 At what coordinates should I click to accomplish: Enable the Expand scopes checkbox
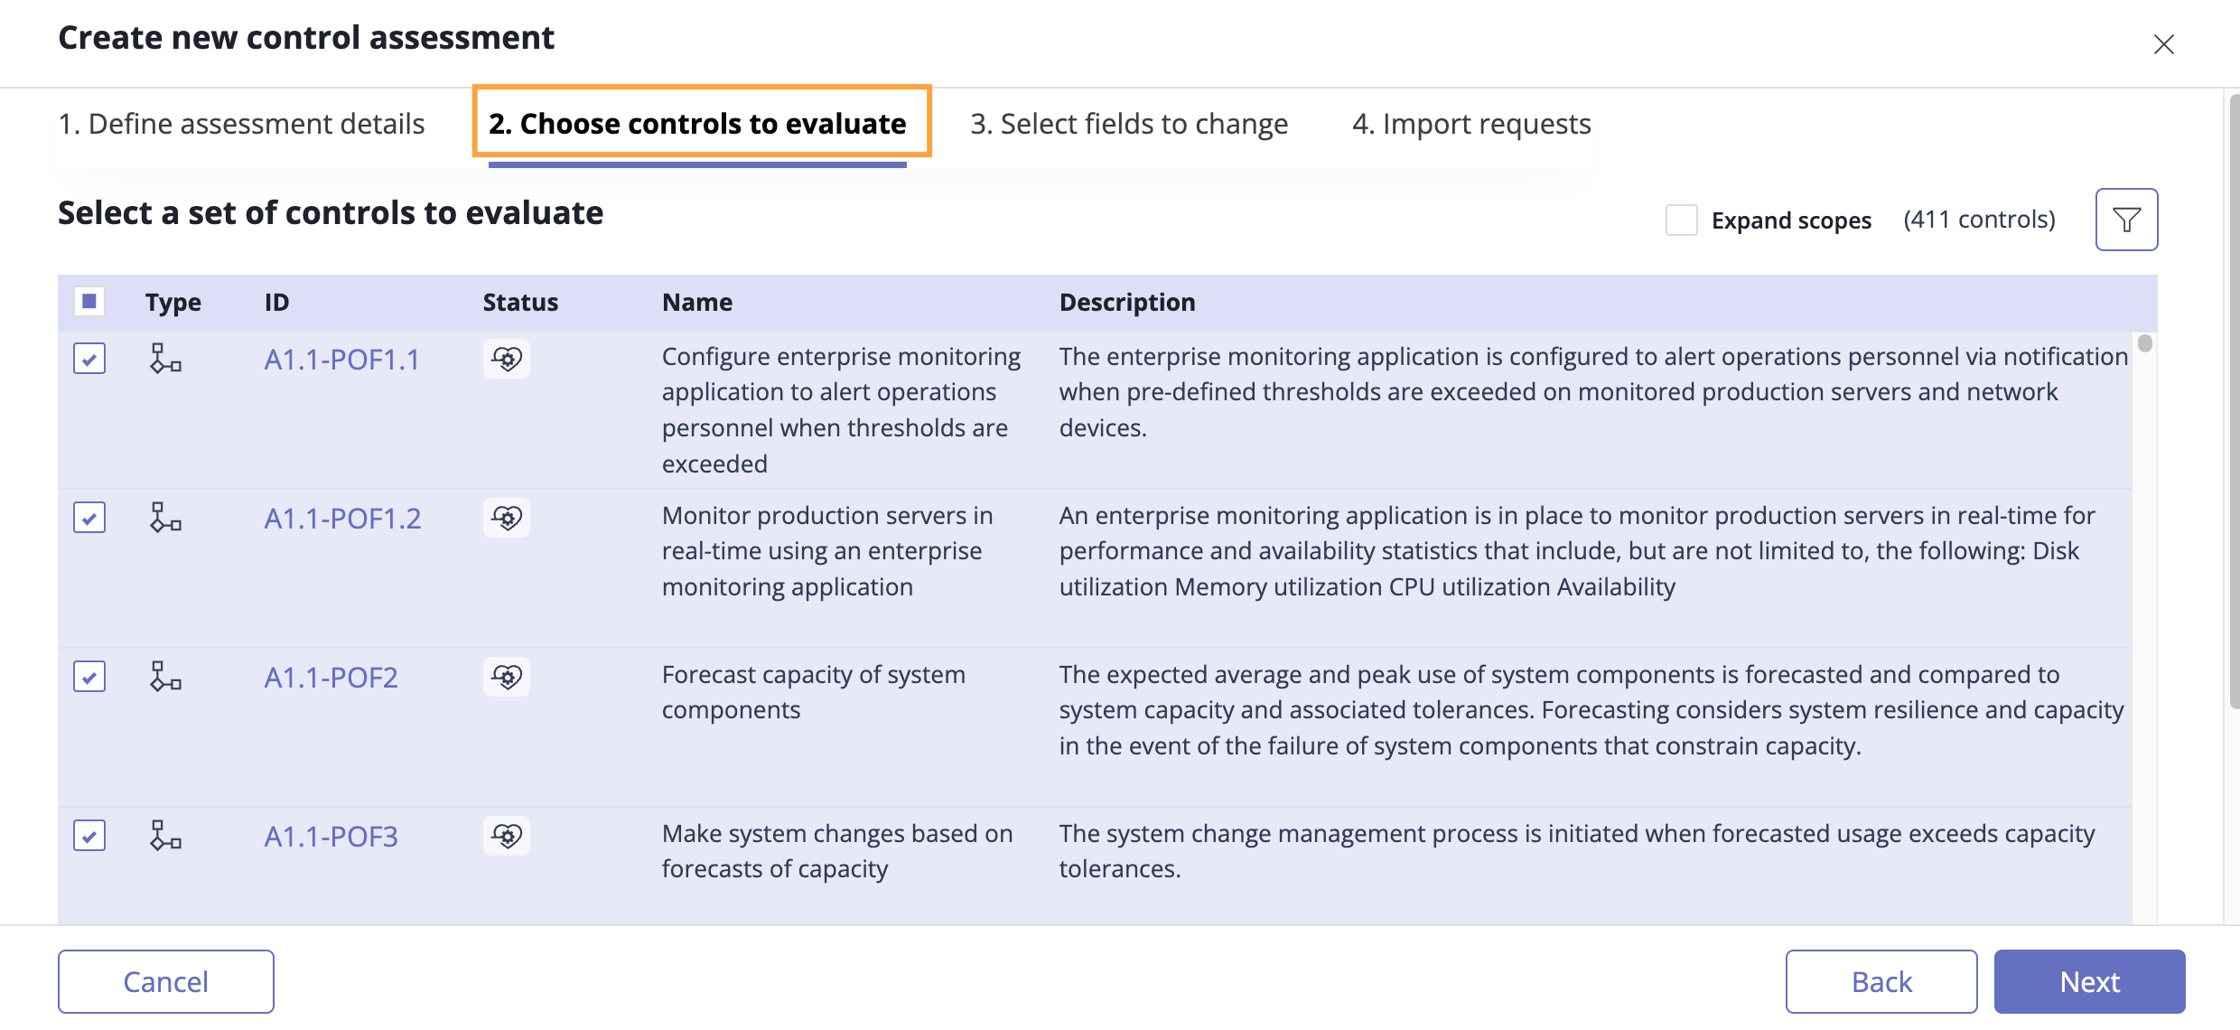pyautogui.click(x=1681, y=219)
